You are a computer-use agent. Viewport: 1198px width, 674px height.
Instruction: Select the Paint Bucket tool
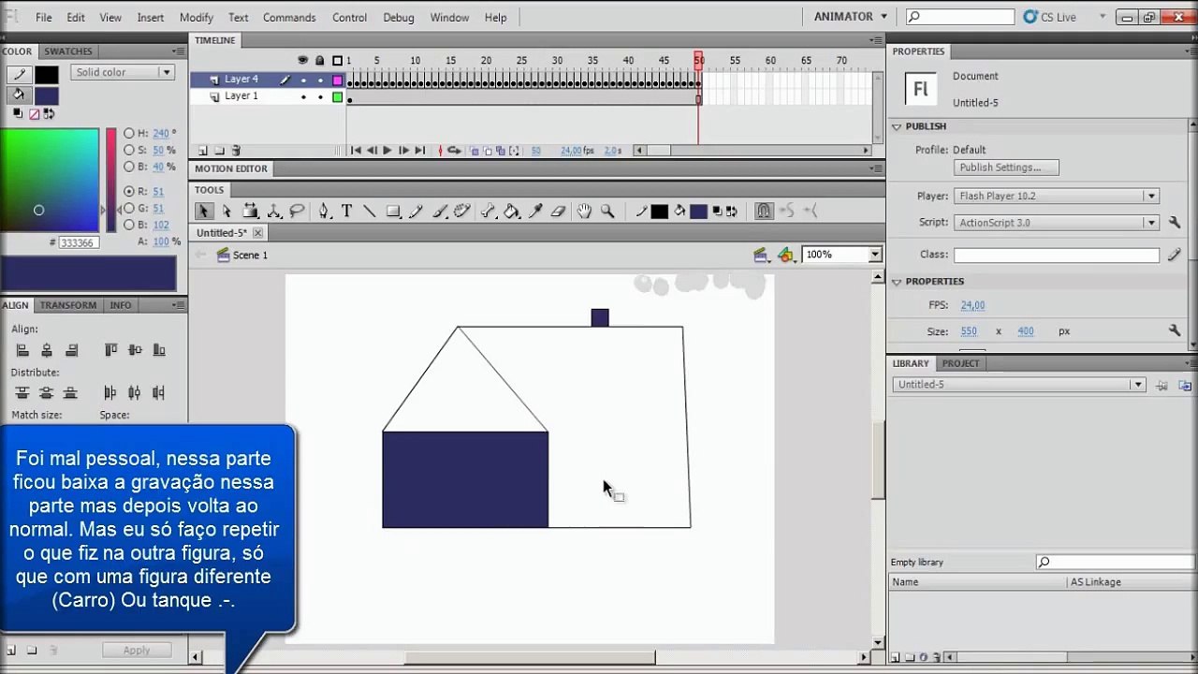click(x=512, y=212)
